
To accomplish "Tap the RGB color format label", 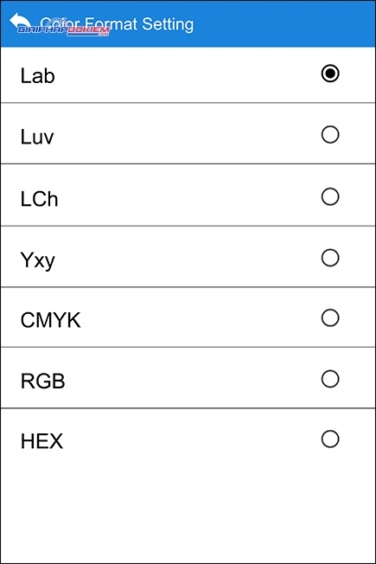I will tap(42, 381).
